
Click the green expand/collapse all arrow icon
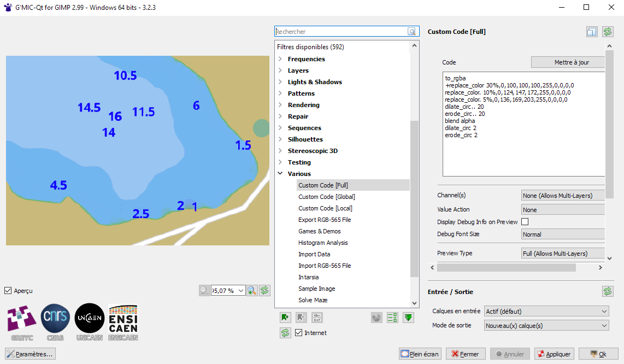[x=408, y=318]
